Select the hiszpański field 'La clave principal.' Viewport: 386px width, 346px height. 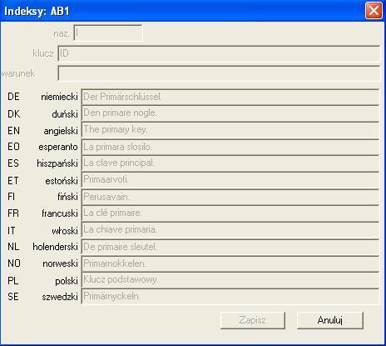tap(230, 163)
